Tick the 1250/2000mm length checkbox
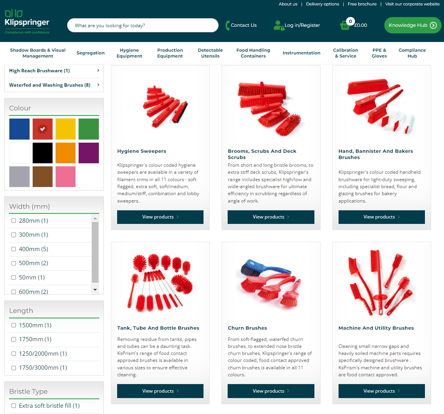Viewport: 444px width, 414px height. point(14,353)
